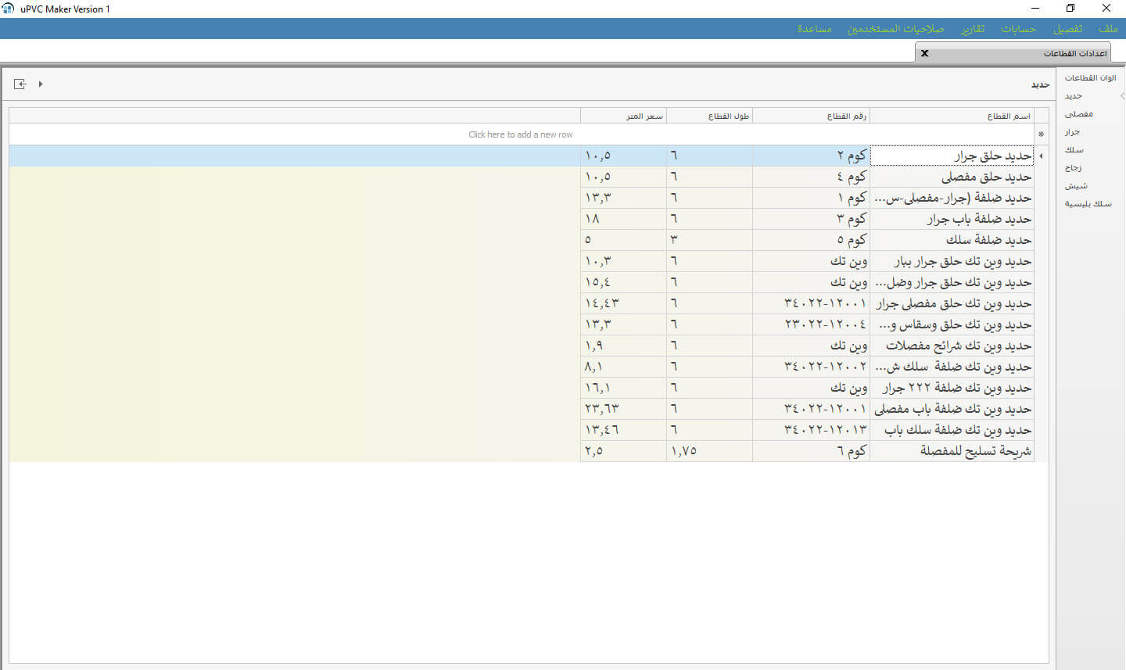Select الوان القطاعات in the sidebar
Viewport: 1126px width, 670px height.
pyautogui.click(x=1090, y=78)
